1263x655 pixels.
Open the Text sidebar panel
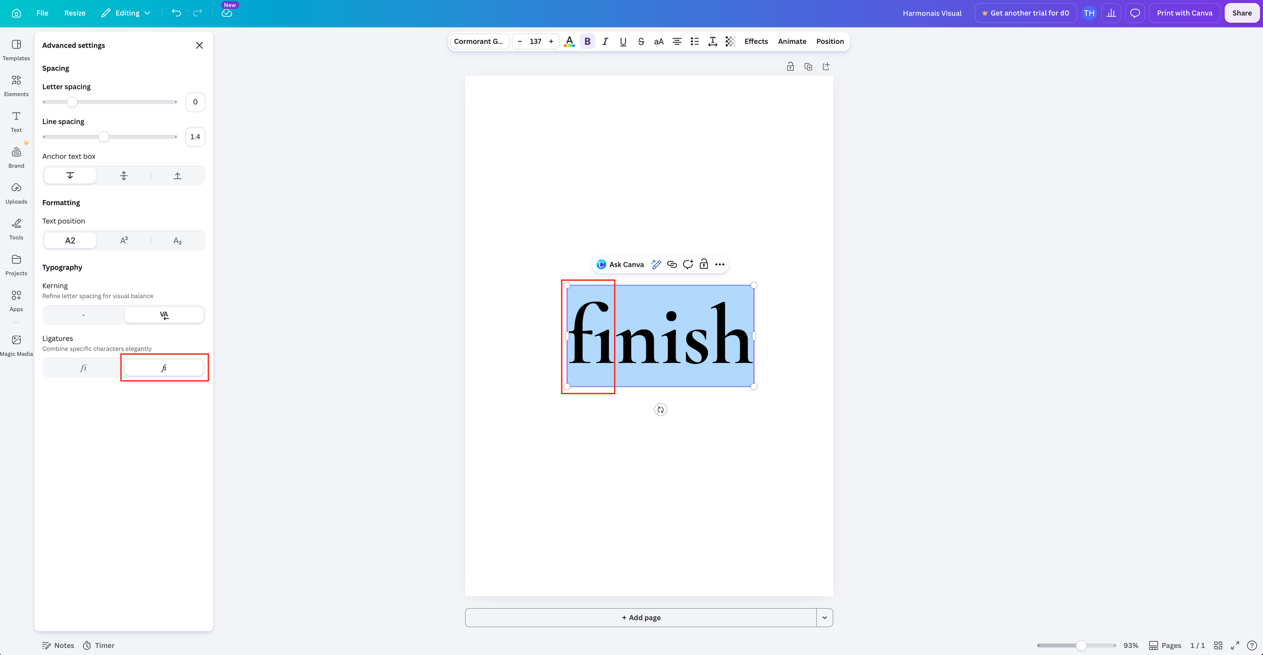16,122
